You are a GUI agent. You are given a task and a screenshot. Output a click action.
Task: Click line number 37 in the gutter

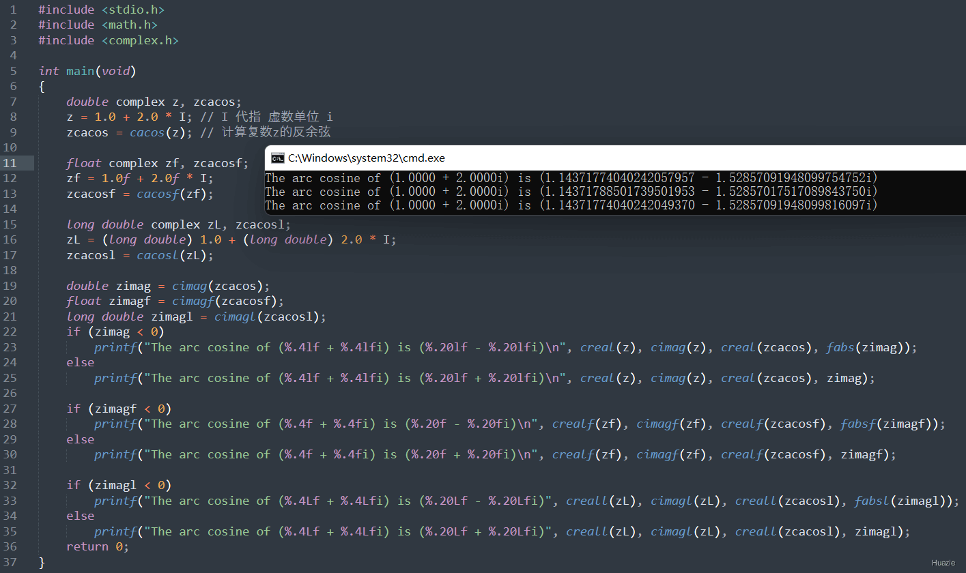pos(10,562)
